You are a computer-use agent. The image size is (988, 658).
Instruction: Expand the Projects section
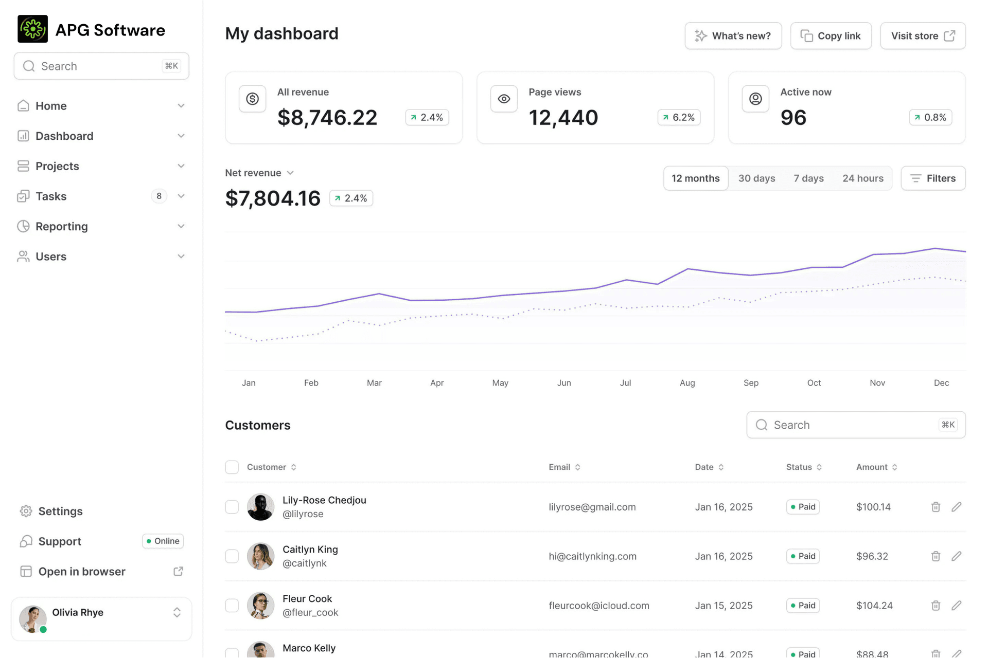[181, 166]
